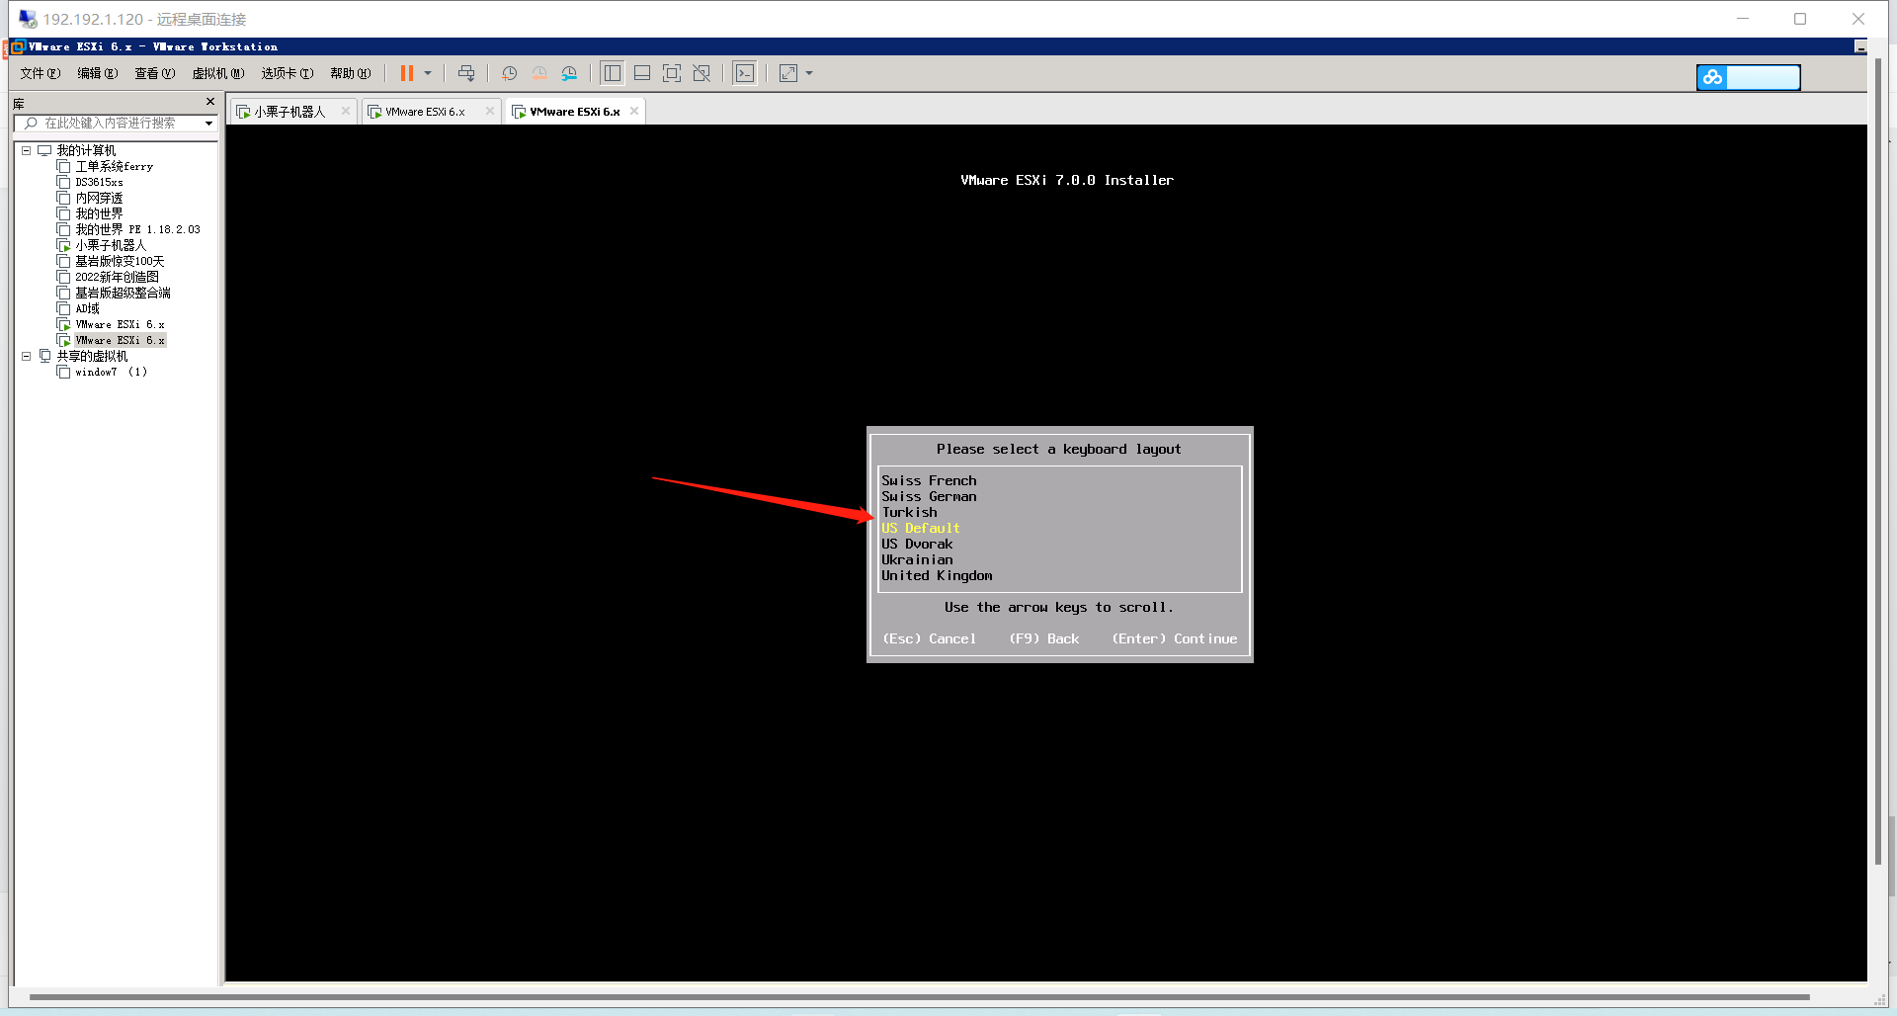Image resolution: width=1897 pixels, height=1016 pixels.
Task: Switch to Unity mode icon
Action: tap(701, 73)
